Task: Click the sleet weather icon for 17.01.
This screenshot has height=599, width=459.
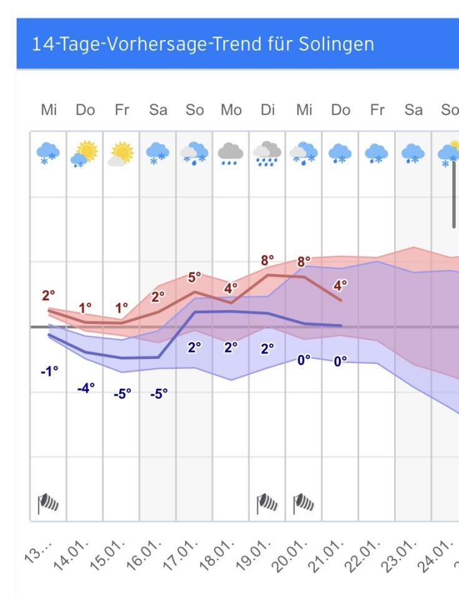Action: click(x=194, y=153)
